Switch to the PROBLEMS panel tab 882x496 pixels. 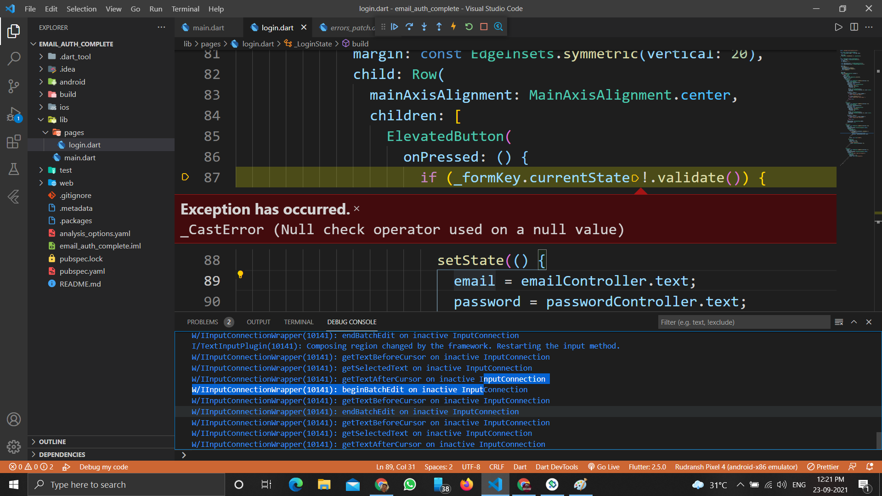[210, 322]
